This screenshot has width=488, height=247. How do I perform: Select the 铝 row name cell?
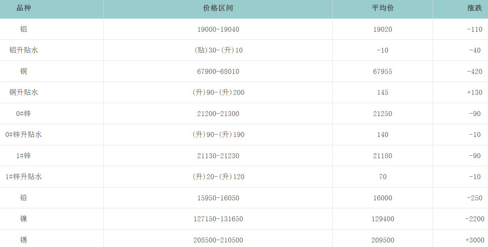(x=24, y=29)
